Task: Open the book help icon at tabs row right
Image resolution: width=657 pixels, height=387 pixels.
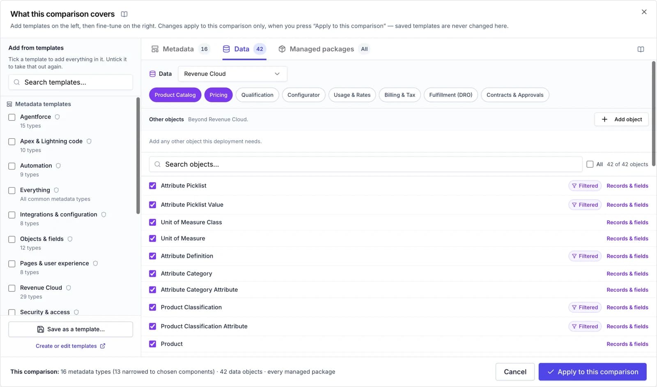Action: point(641,49)
